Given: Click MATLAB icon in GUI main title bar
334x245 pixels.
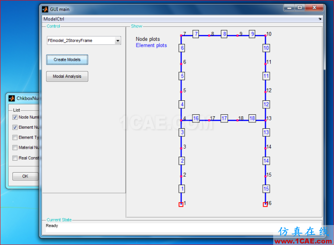Looking at the screenshot, I should point(45,9).
